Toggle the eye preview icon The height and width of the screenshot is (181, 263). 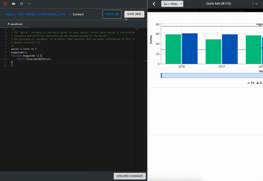[13, 4]
